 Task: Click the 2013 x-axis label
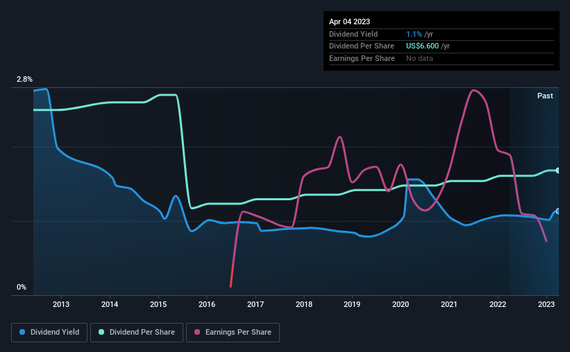pyautogui.click(x=61, y=304)
